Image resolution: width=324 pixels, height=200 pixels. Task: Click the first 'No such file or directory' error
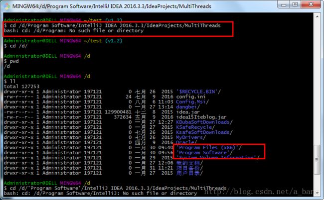click(106, 31)
